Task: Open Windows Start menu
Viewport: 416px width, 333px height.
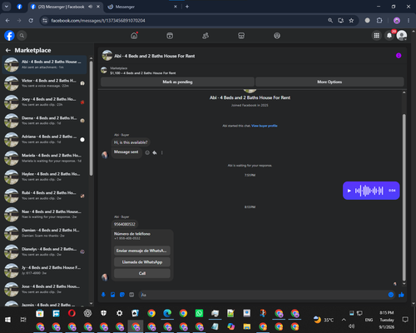Action: 7,320
